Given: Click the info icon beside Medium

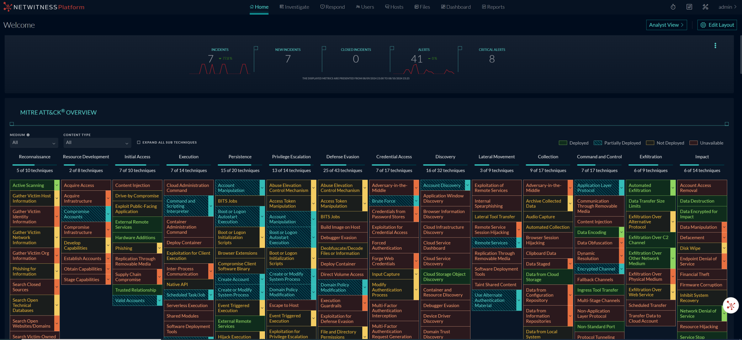Looking at the screenshot, I should point(28,135).
